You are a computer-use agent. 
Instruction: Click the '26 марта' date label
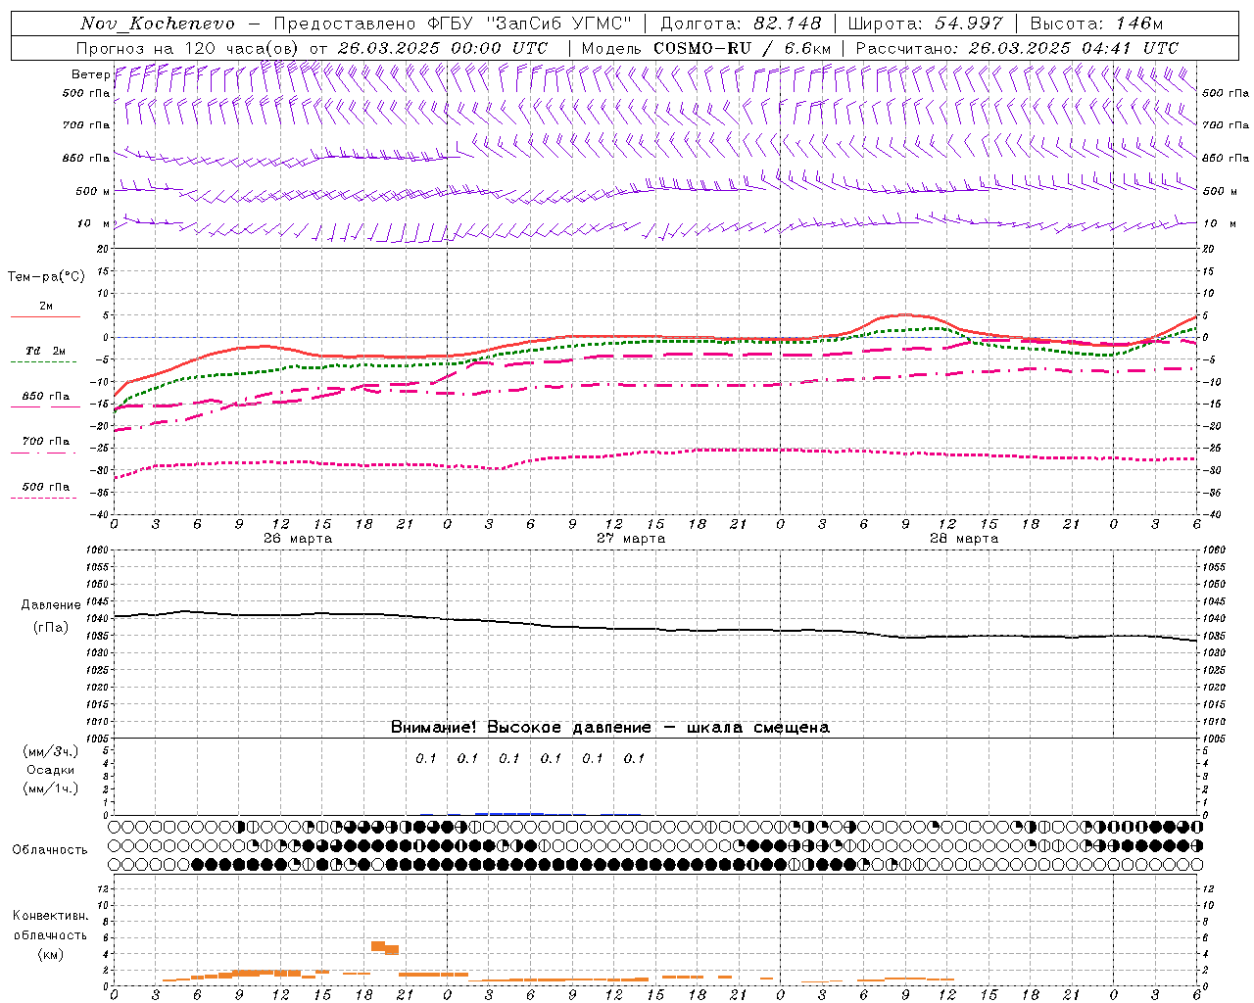click(x=298, y=539)
